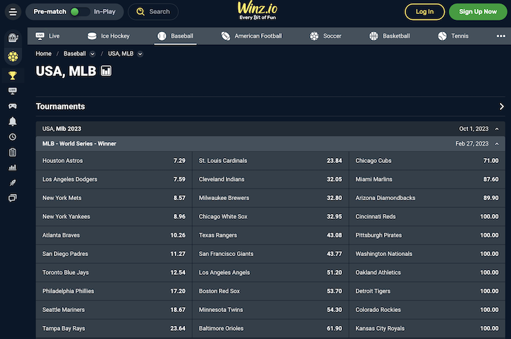Select Chicago White Sox odds 32.95

tap(271, 216)
